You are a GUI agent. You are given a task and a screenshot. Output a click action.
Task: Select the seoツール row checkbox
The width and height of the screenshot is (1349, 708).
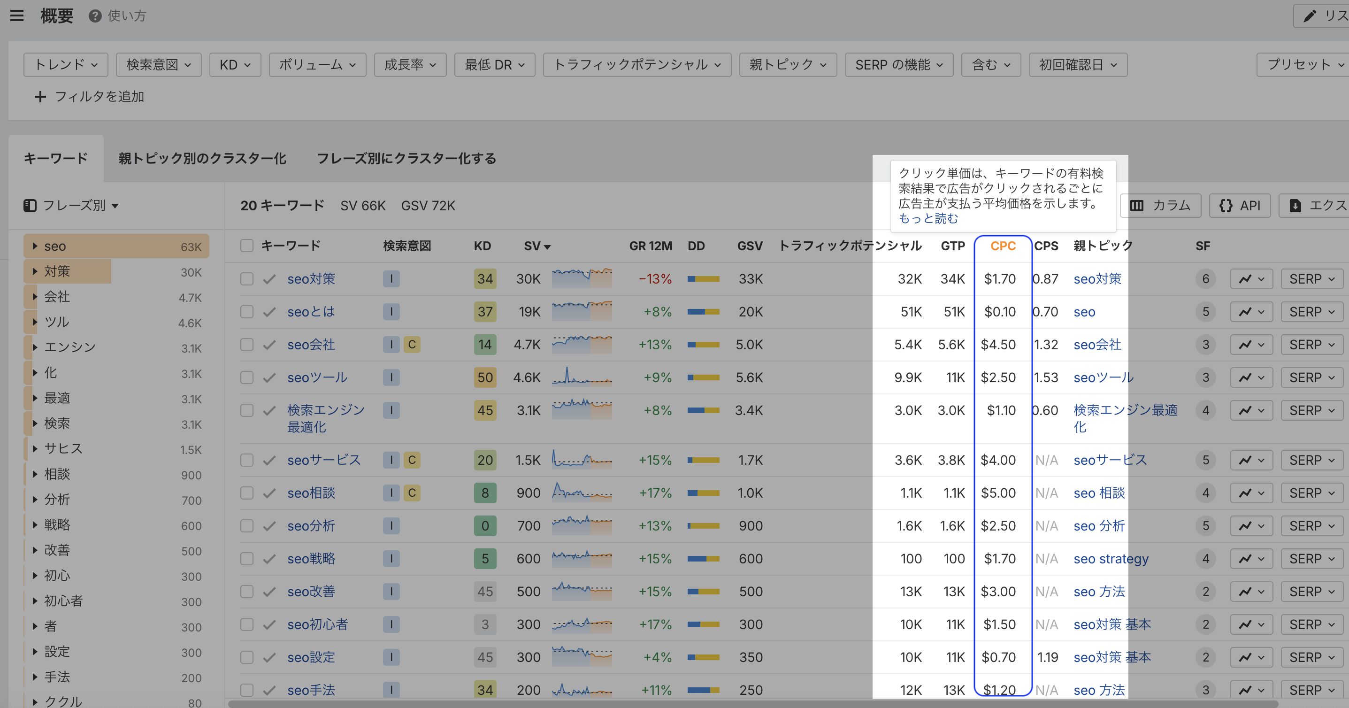pyautogui.click(x=246, y=377)
